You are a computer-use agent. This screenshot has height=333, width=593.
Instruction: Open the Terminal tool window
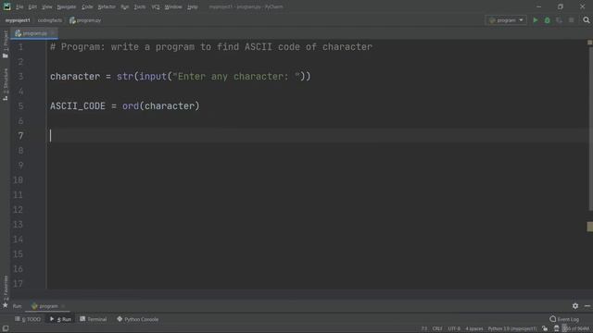[94, 319]
